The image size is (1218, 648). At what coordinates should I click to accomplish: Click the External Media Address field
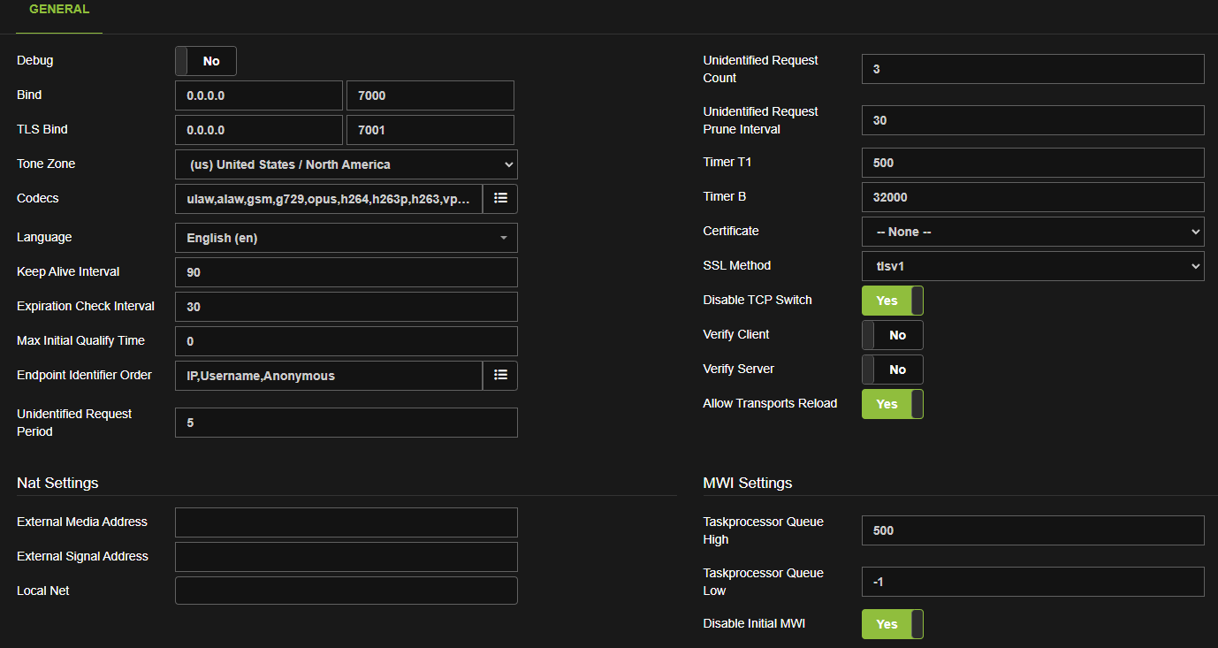[346, 522]
